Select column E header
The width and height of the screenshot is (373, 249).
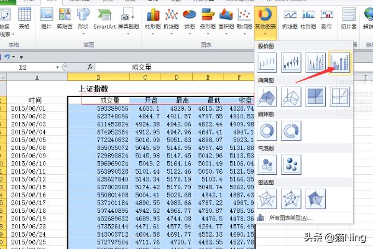pos(208,77)
